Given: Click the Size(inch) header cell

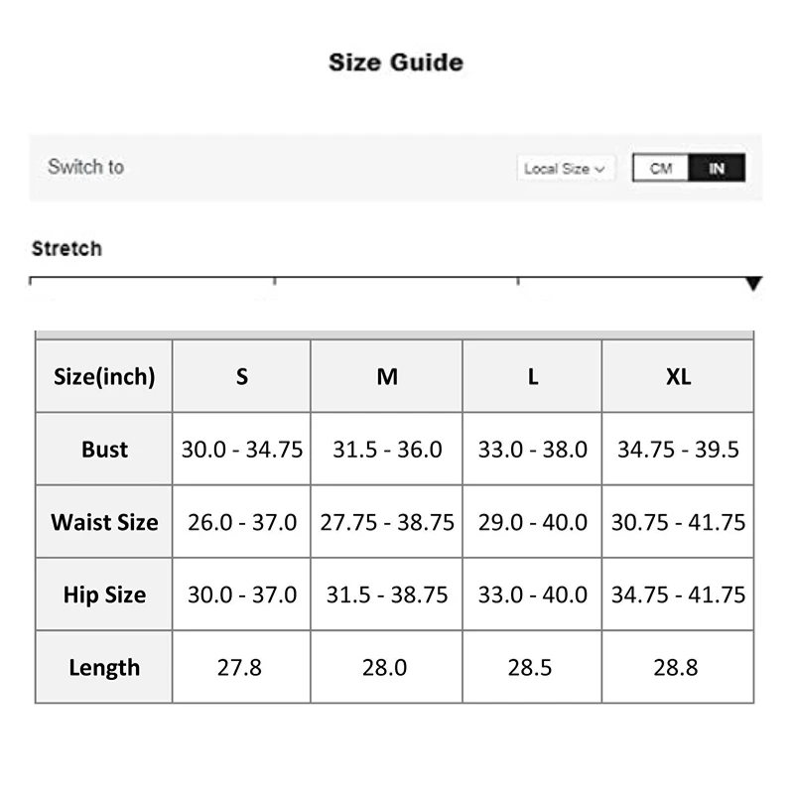Looking at the screenshot, I should point(104,376).
